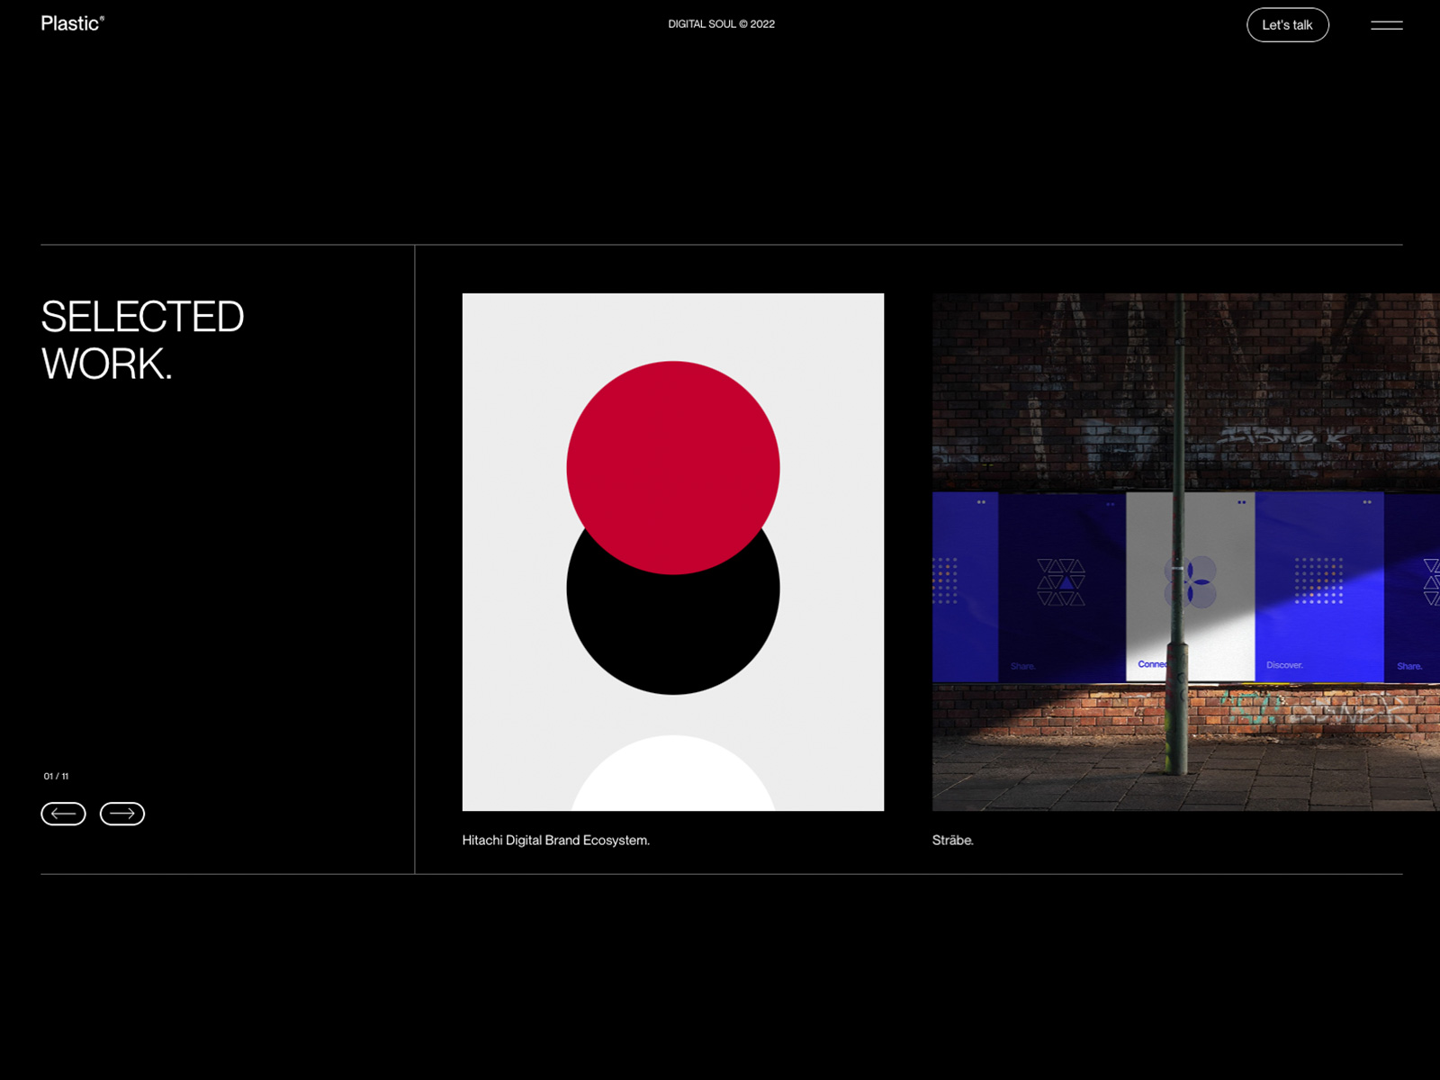The width and height of the screenshot is (1440, 1080).
Task: Click the next slide right arrow
Action: [x=122, y=814]
